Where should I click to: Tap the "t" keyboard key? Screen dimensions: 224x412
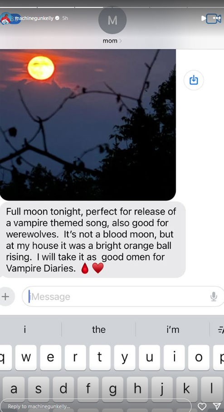(x=100, y=357)
